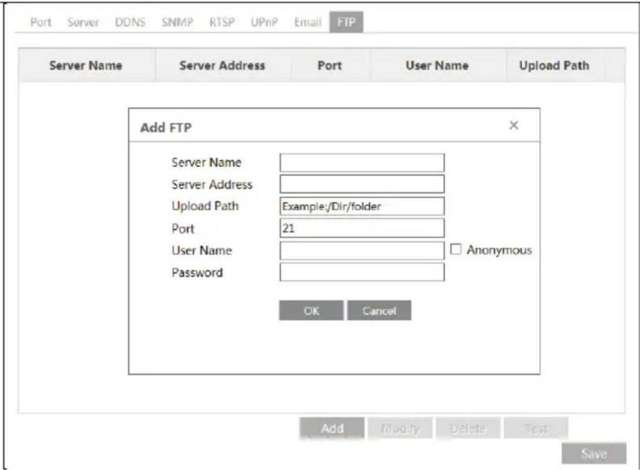Click the Add FTP dialog title
The width and height of the screenshot is (640, 470).
[166, 128]
